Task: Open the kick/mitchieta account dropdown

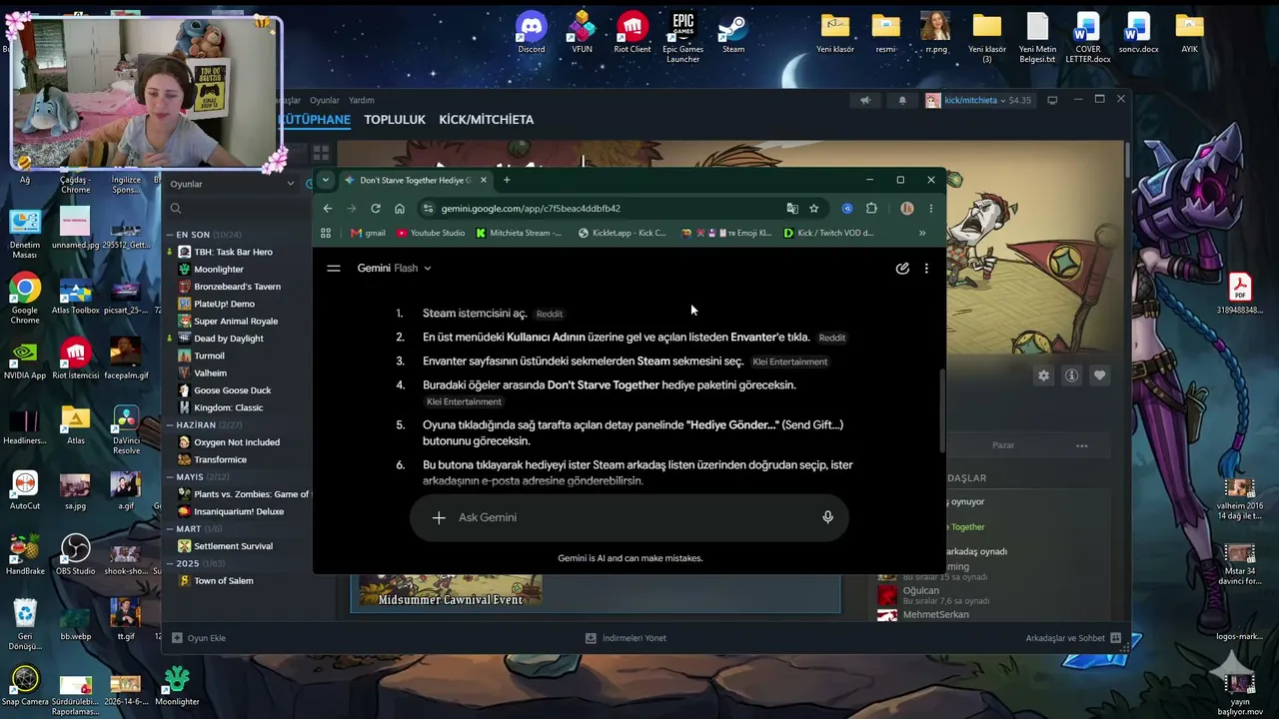Action: 978,100
